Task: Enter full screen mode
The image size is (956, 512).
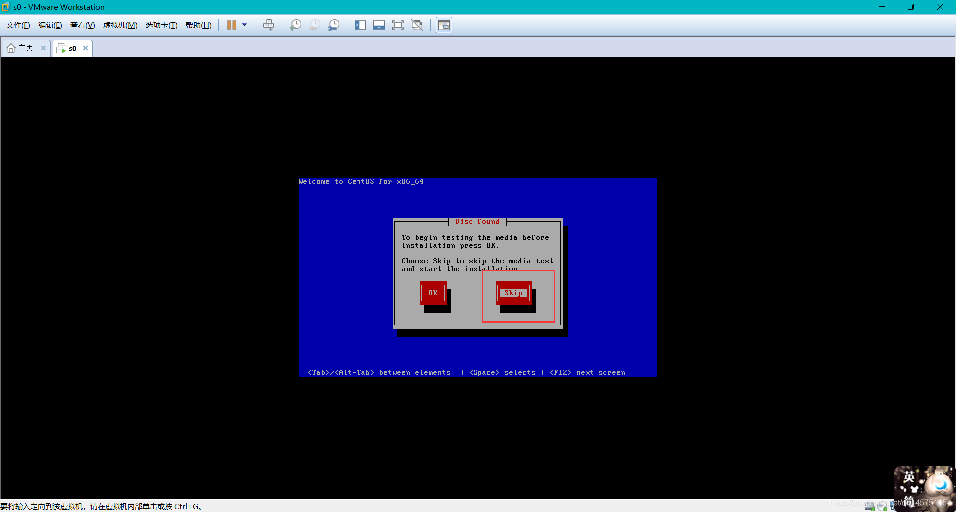Action: [398, 25]
